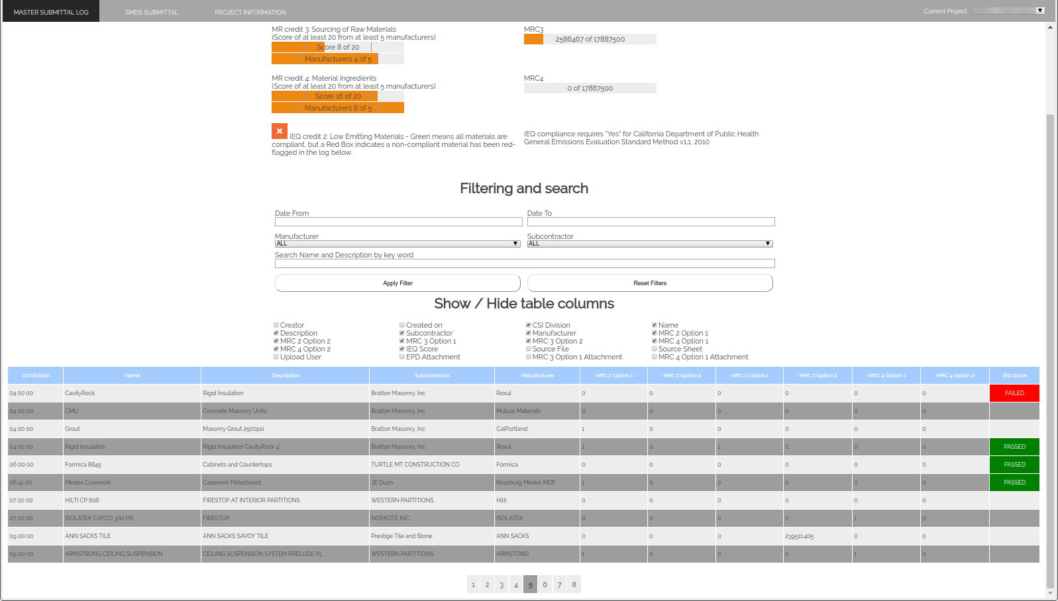Click the Date From input field
Screen dimensions: 1058x601
(398, 222)
